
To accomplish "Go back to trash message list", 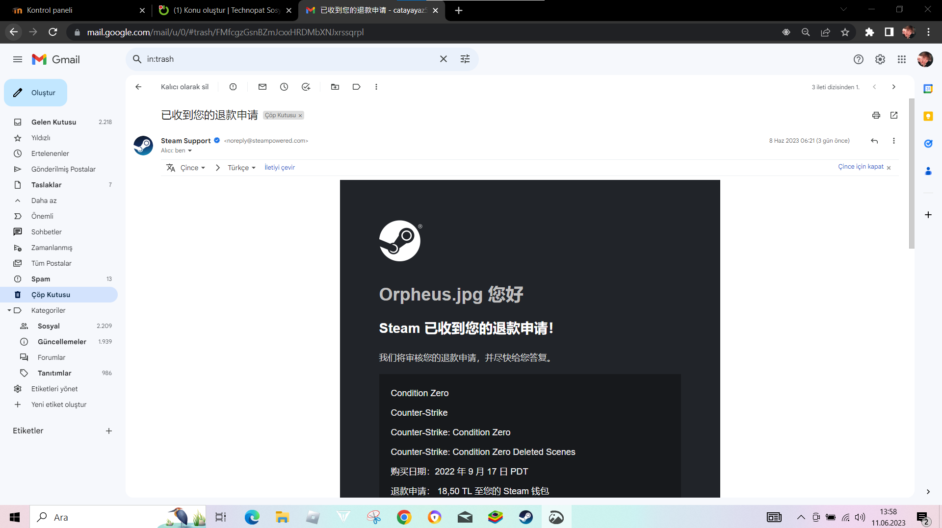I will click(x=138, y=87).
